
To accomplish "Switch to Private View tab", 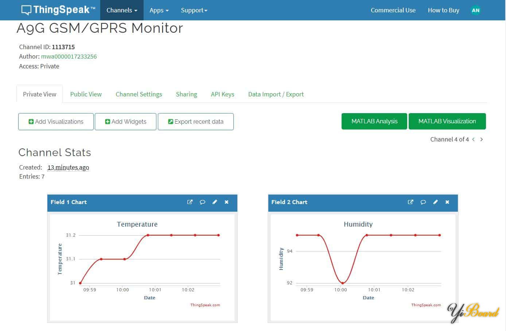I will pos(39,94).
